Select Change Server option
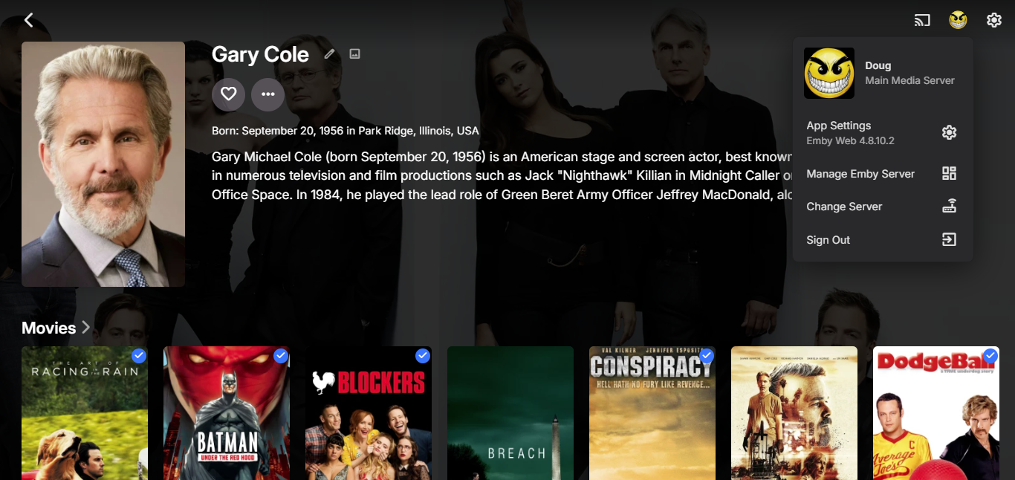1015x480 pixels. point(882,207)
